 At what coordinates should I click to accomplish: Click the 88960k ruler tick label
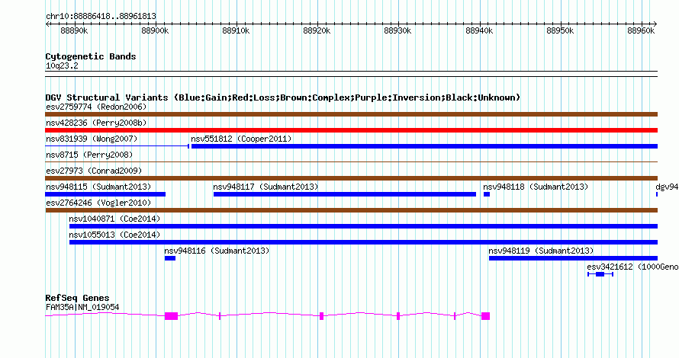click(x=641, y=30)
